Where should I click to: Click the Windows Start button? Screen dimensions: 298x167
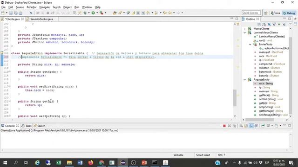click(5, 163)
